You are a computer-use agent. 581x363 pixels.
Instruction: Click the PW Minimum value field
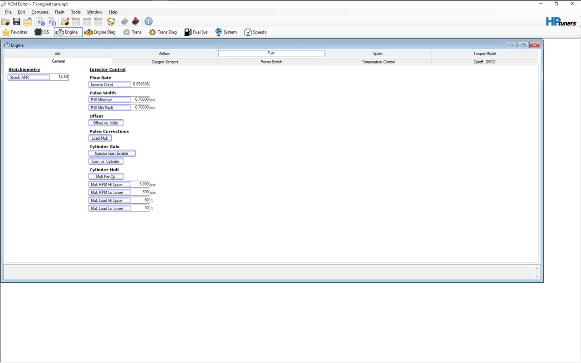[140, 100]
